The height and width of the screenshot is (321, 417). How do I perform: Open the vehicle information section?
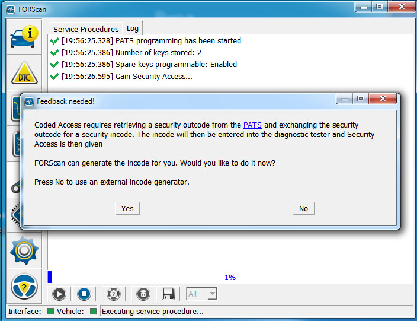pyautogui.click(x=24, y=36)
